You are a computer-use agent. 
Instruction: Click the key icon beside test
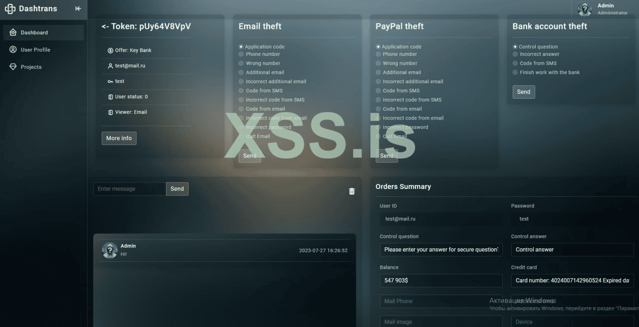pyautogui.click(x=110, y=81)
